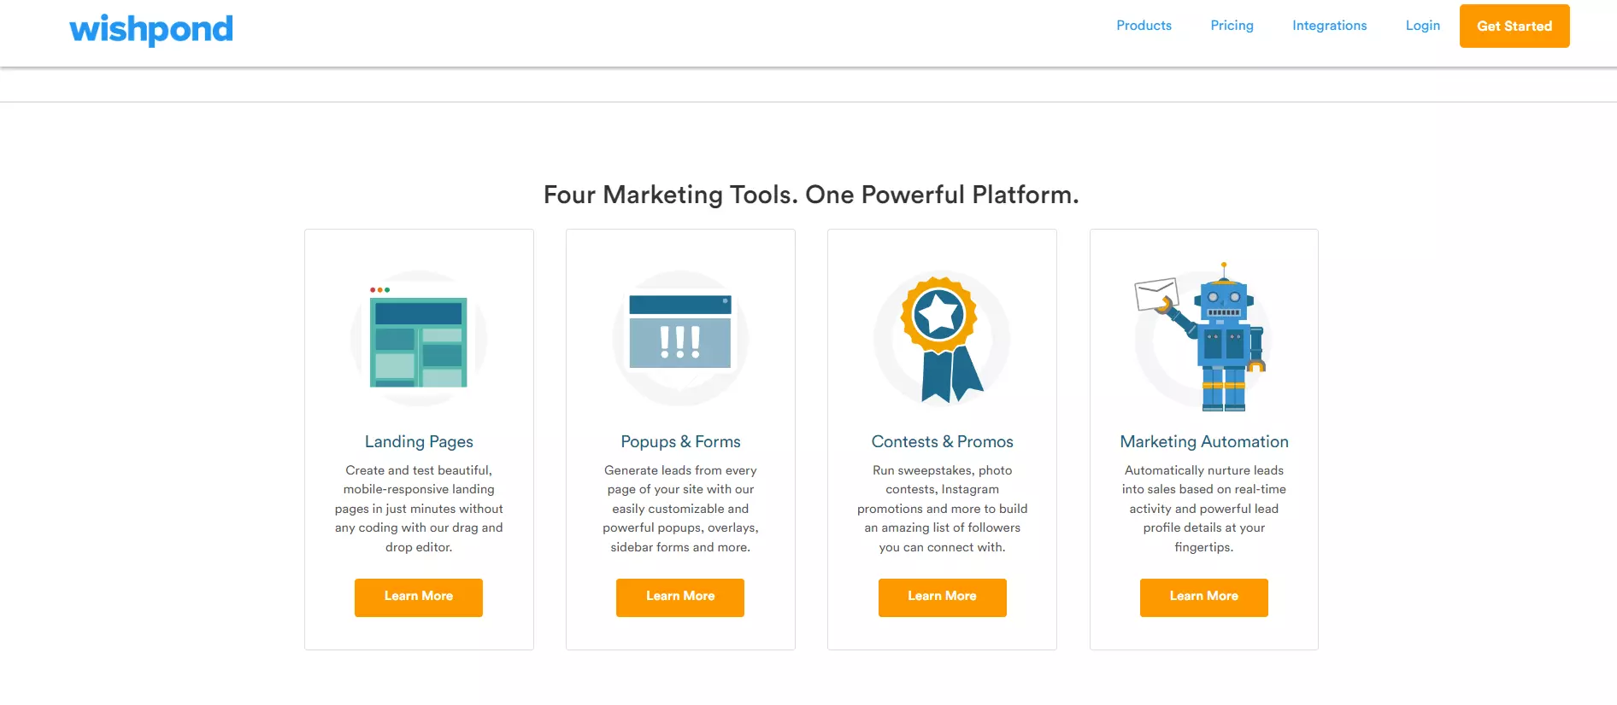1617x705 pixels.
Task: Click the Popups & Forms exclamation icon
Action: point(680,338)
